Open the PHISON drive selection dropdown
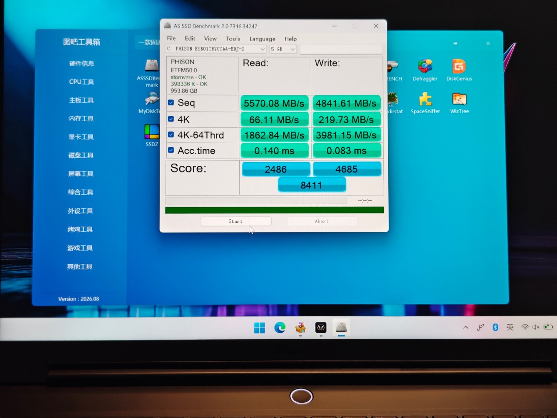This screenshot has height=418, width=557. point(216,49)
